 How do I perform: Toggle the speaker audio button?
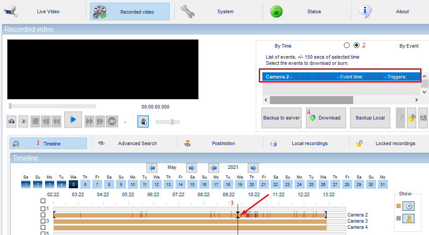[143, 121]
